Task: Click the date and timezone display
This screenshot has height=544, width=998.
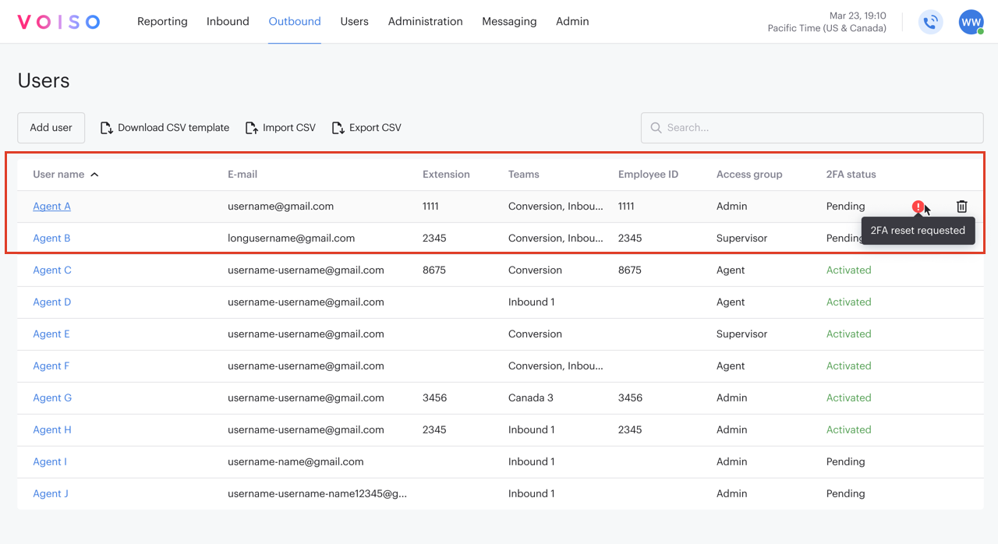Action: [827, 22]
